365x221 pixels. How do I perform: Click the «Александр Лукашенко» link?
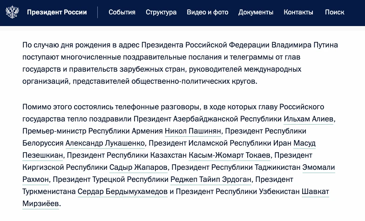pyautogui.click(x=105, y=143)
